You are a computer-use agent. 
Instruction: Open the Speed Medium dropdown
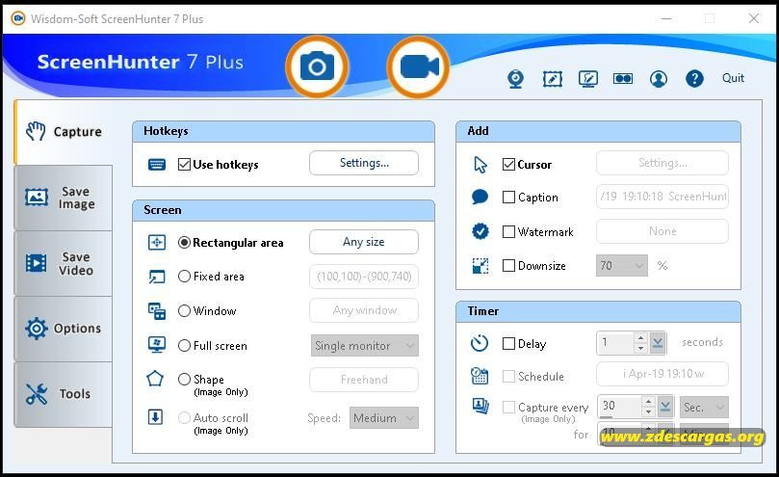point(384,418)
